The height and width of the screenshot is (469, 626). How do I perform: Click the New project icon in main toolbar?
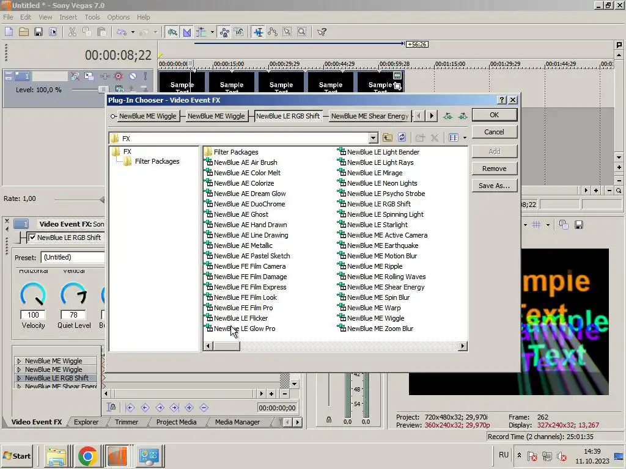(x=9, y=32)
